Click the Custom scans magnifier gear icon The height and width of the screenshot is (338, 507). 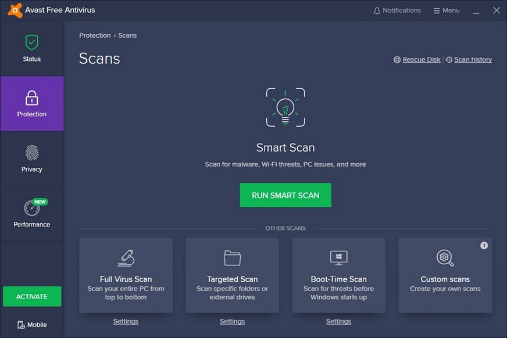[445, 258]
